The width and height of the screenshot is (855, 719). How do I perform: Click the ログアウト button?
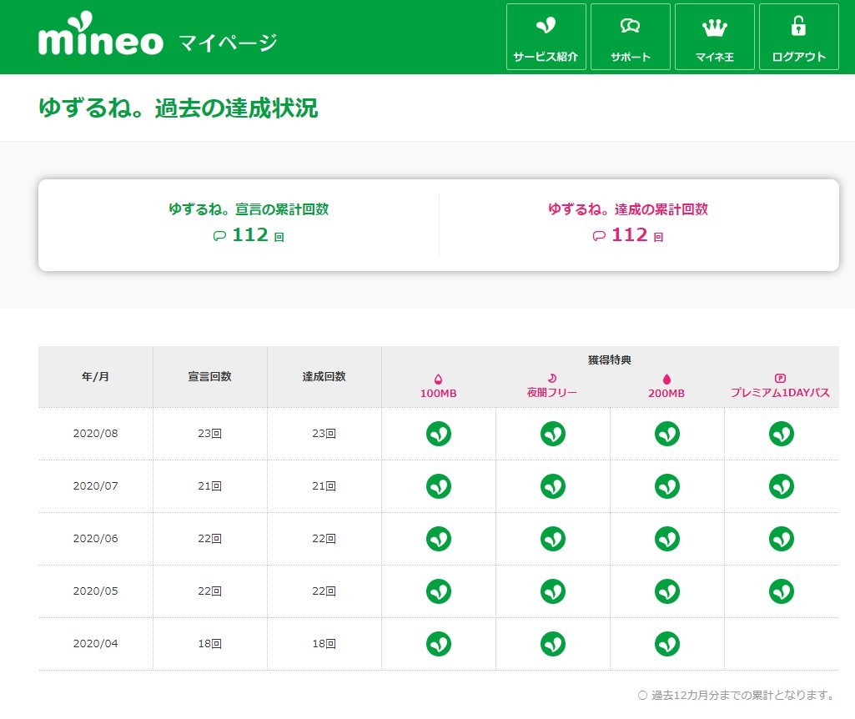pyautogui.click(x=798, y=37)
